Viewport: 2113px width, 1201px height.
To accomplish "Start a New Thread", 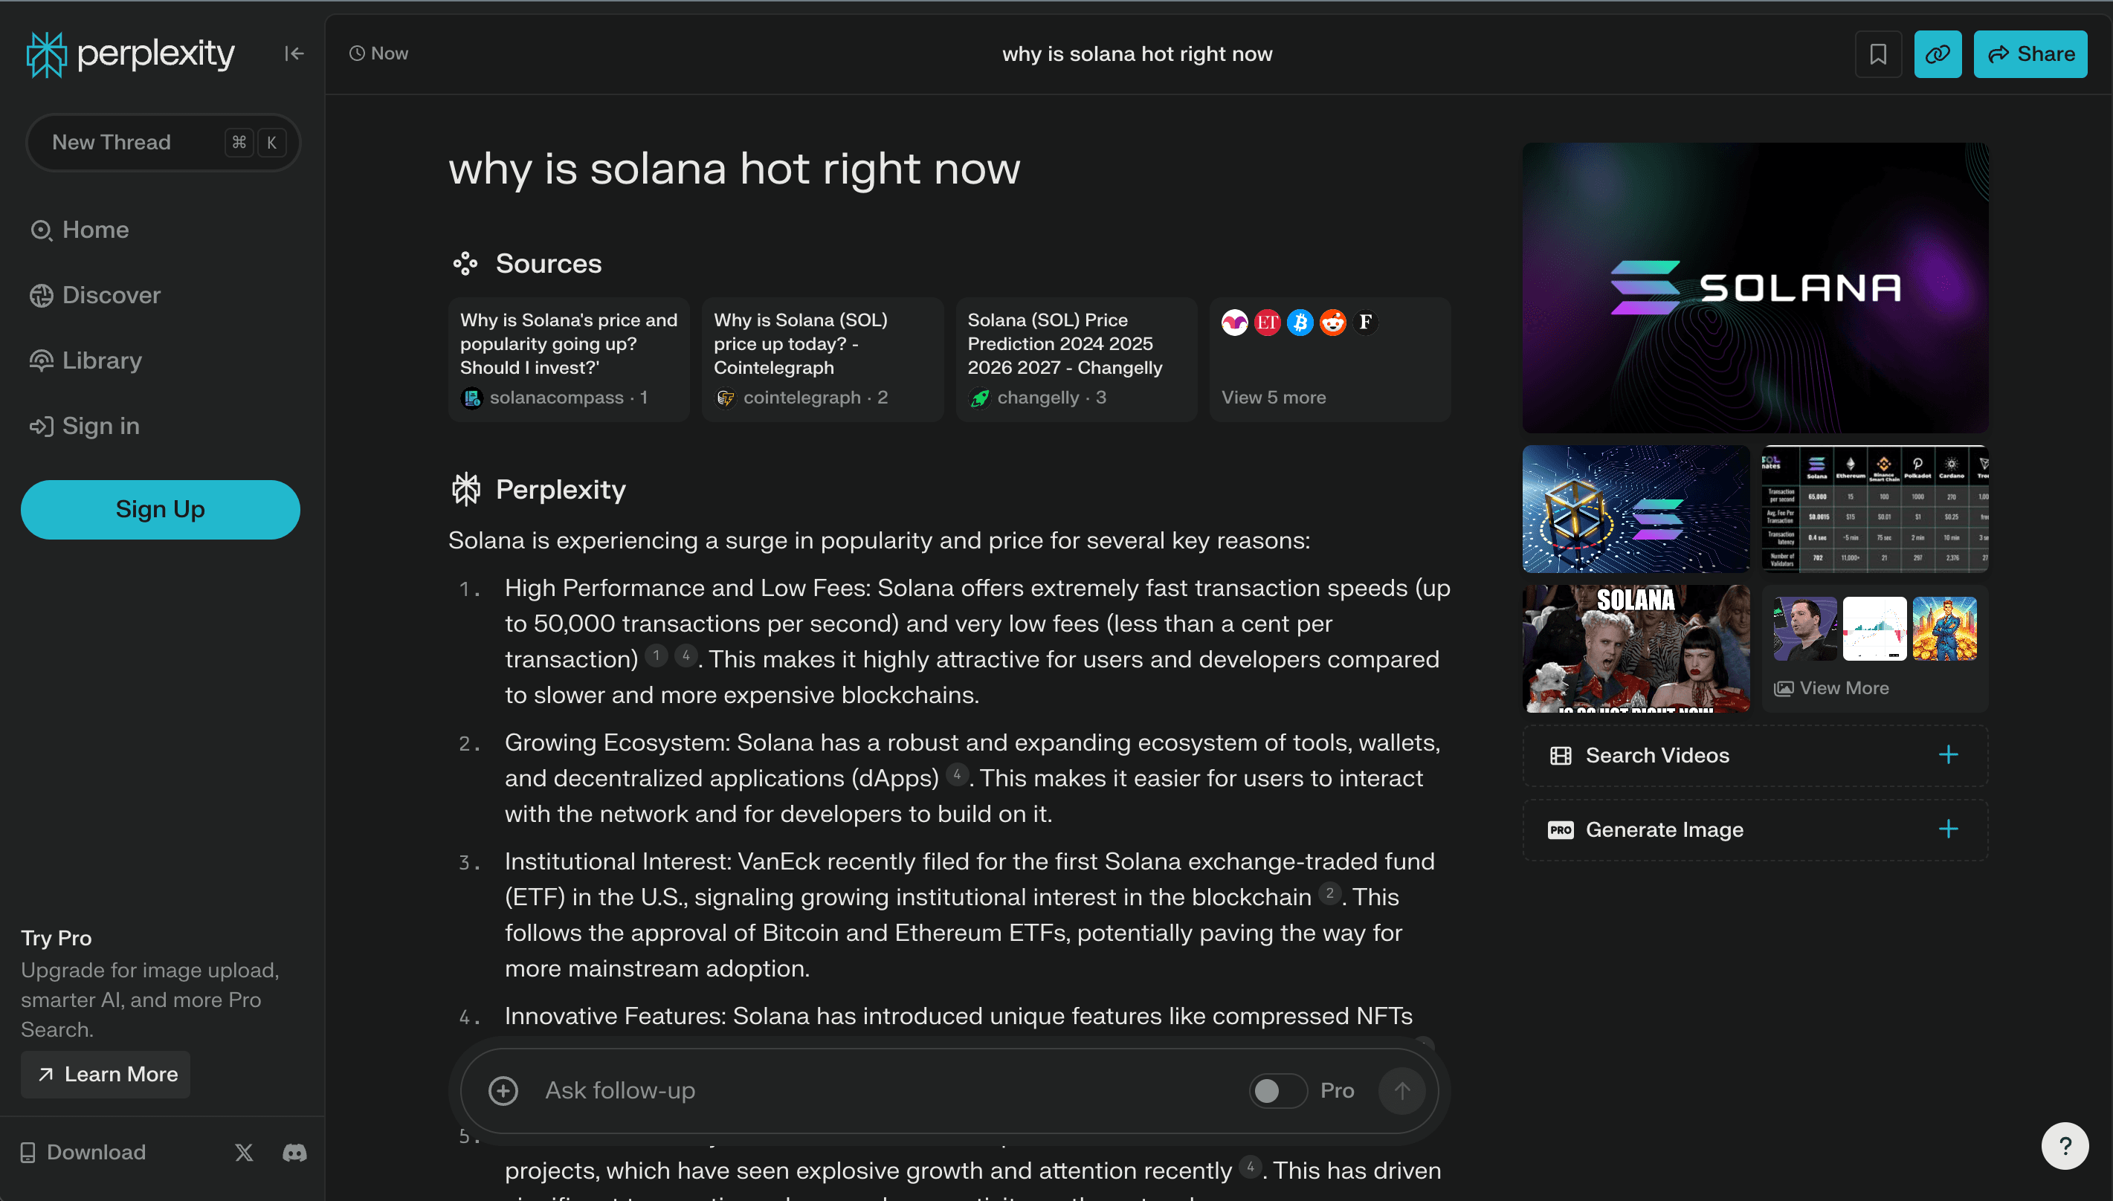I will pos(164,143).
